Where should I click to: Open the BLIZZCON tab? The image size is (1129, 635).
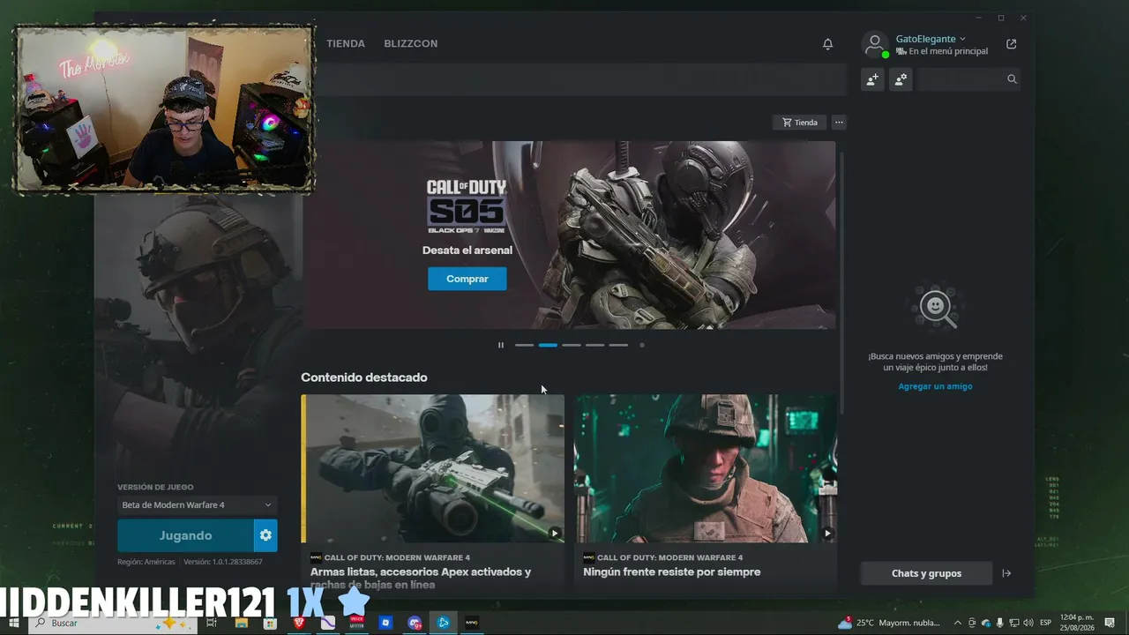(411, 43)
